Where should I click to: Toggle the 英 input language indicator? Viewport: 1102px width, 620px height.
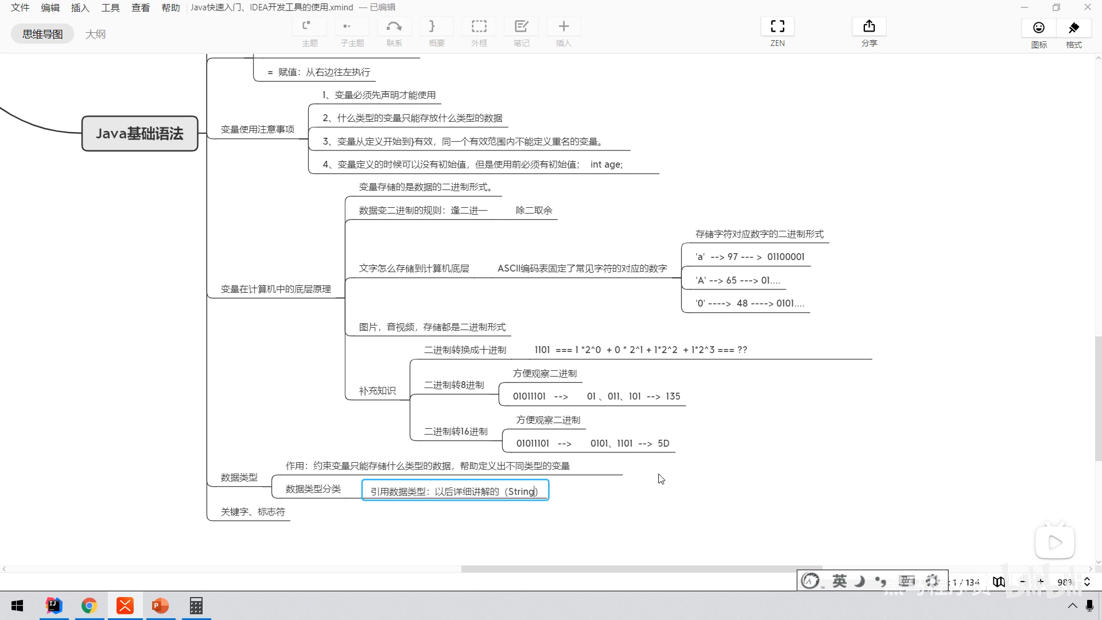(839, 581)
